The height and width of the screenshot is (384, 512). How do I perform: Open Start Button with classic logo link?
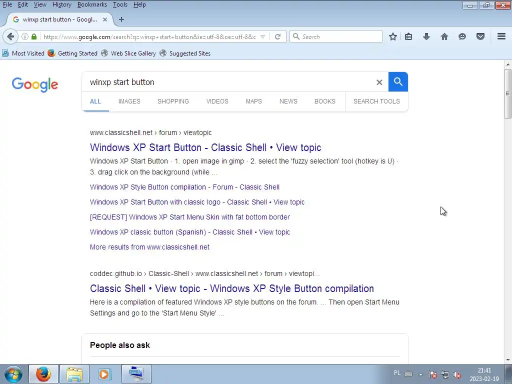pos(197,202)
